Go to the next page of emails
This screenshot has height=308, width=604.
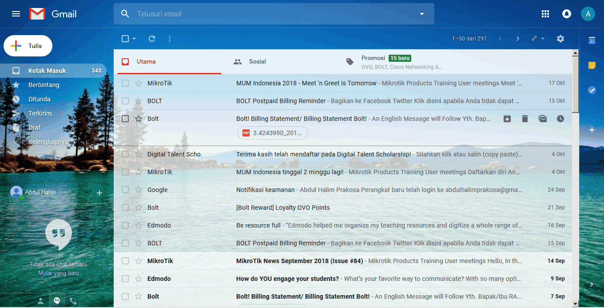coord(517,39)
